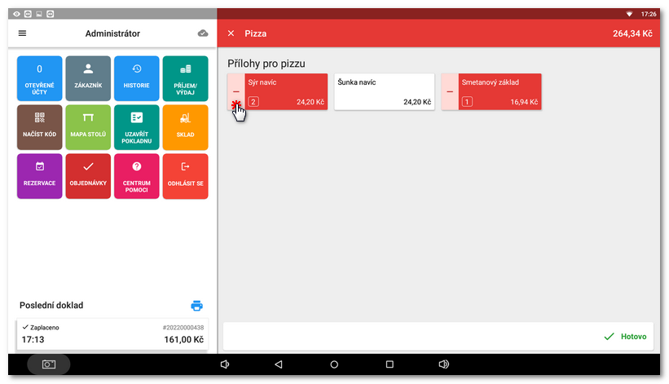Select the Šunka navíc side dish
This screenshot has height=384, width=669.
385,92
